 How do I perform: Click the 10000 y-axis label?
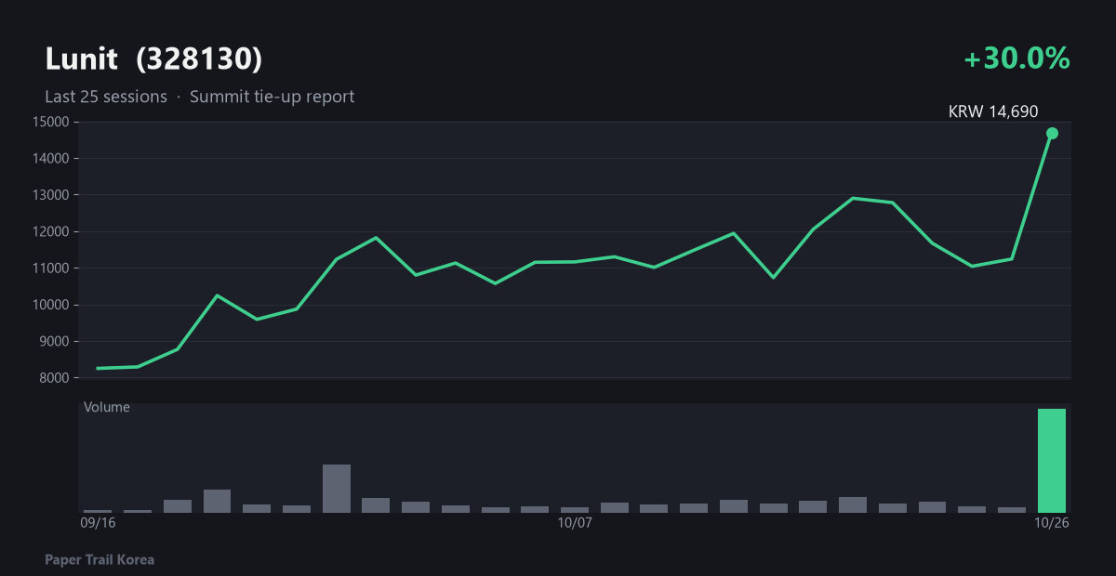click(x=51, y=305)
